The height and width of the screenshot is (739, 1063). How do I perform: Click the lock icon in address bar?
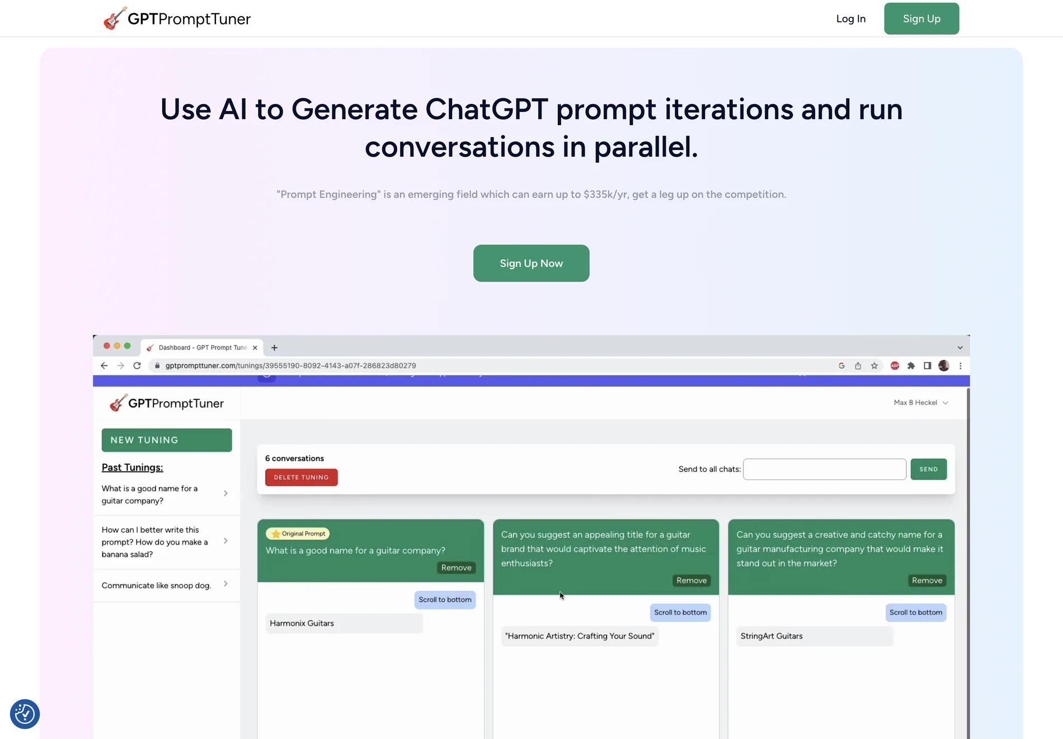[157, 365]
